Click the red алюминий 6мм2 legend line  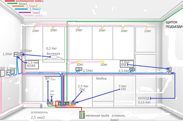(x=8, y=1)
